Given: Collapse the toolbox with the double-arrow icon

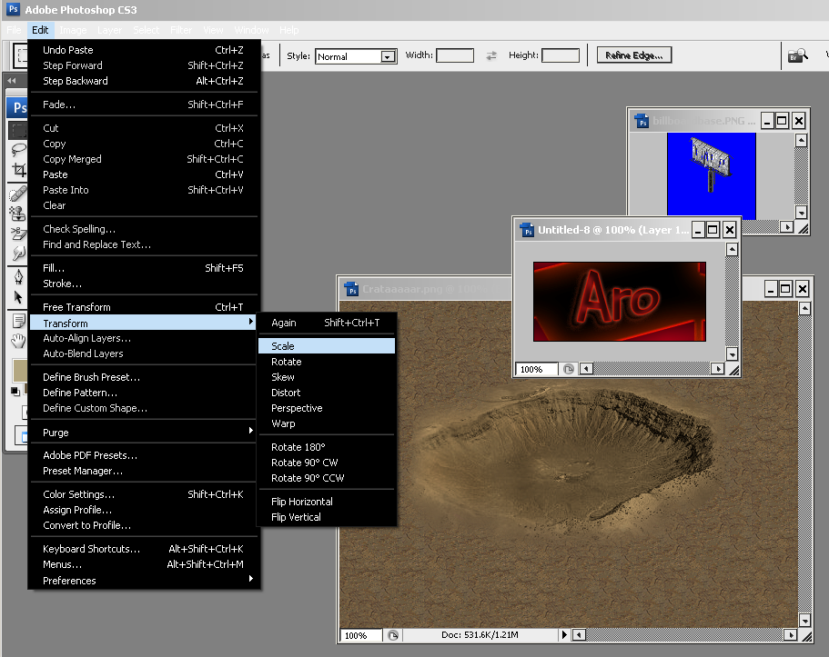Looking at the screenshot, I should point(12,81).
